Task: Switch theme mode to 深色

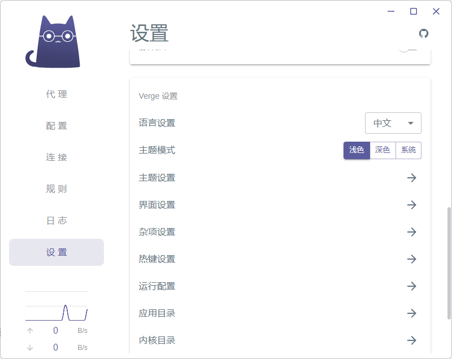Action: click(x=382, y=150)
